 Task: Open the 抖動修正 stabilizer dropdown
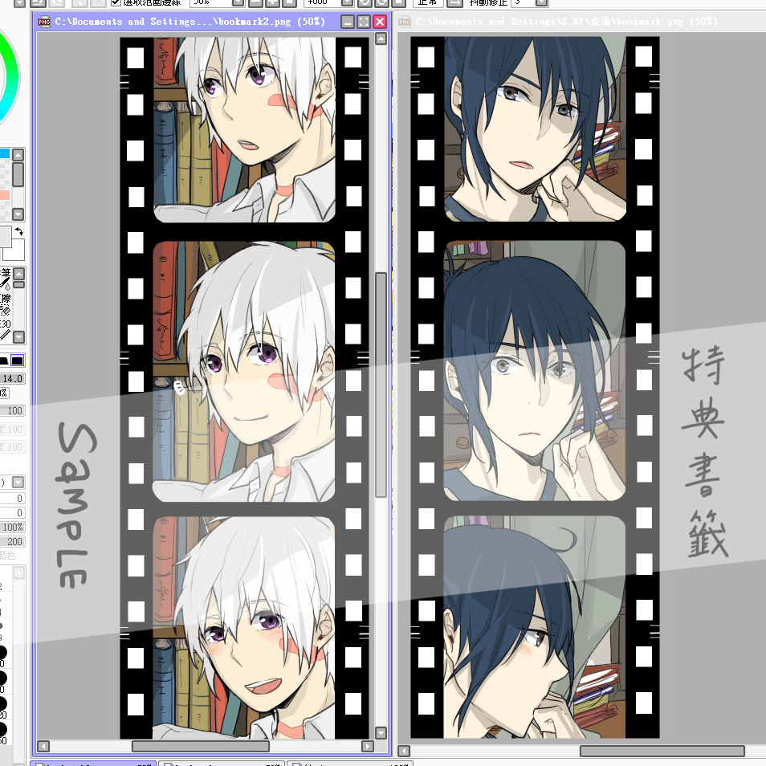[542, 2]
